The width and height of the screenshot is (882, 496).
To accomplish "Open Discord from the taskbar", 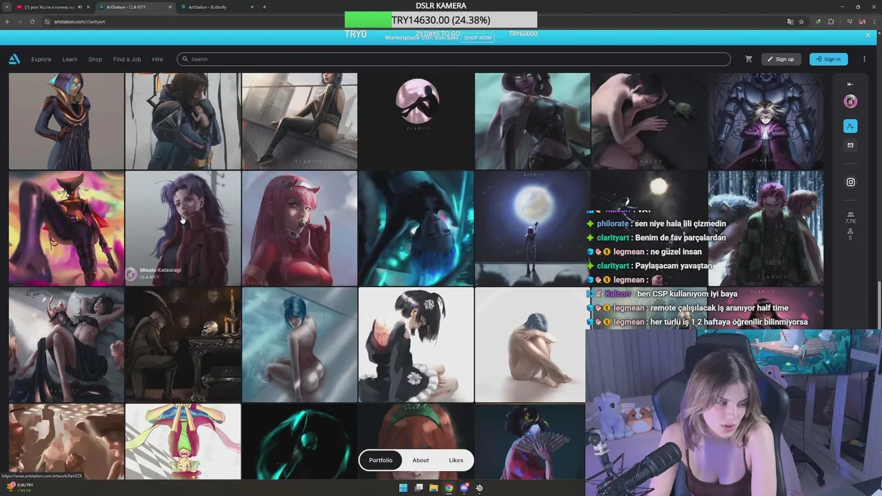I will 464,488.
